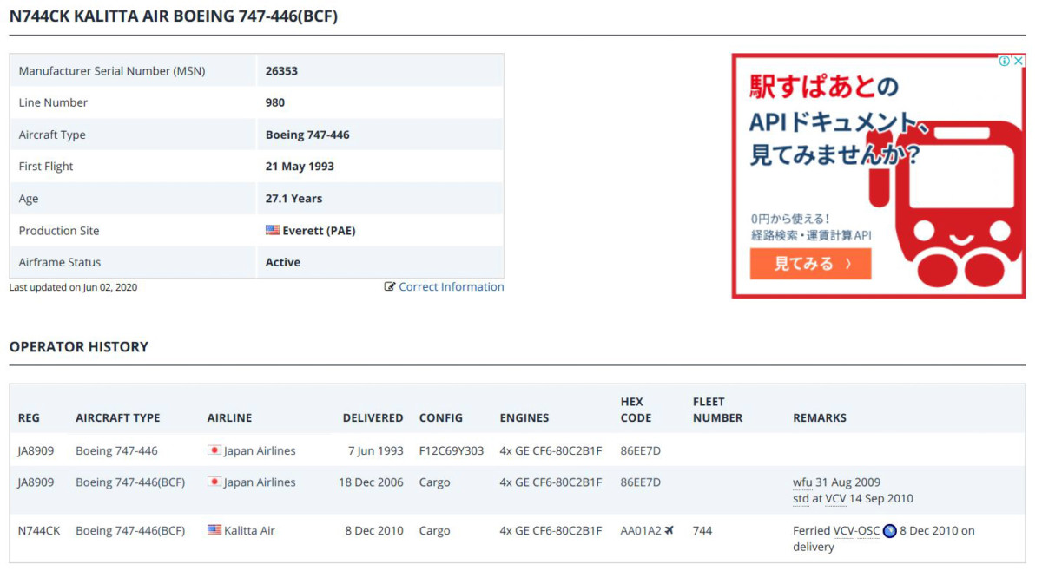Click the ad info icon

1004,61
